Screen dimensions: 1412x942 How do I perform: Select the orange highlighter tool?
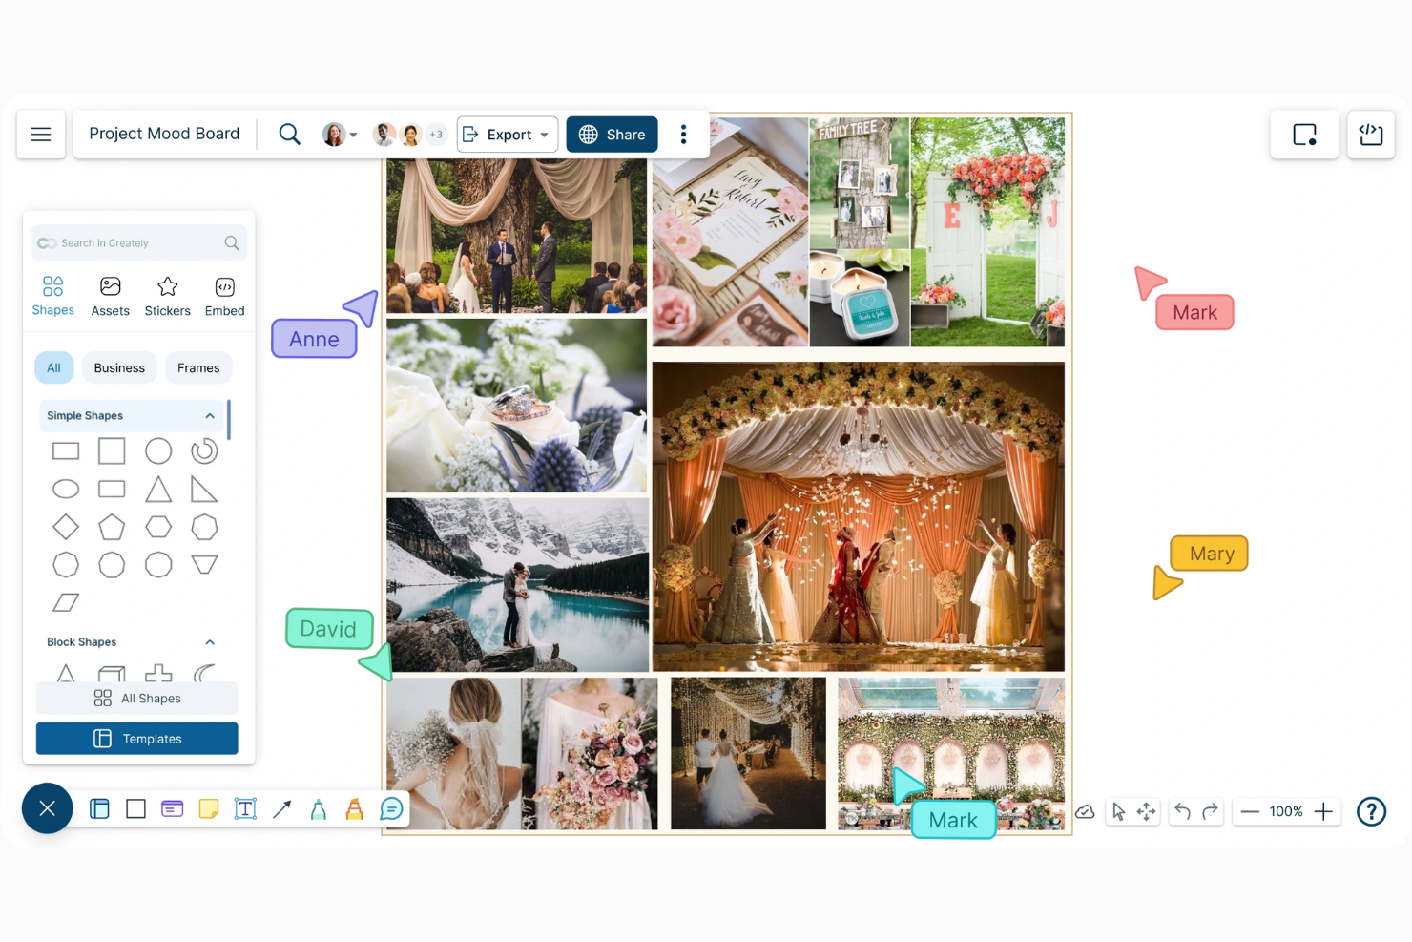coord(354,809)
